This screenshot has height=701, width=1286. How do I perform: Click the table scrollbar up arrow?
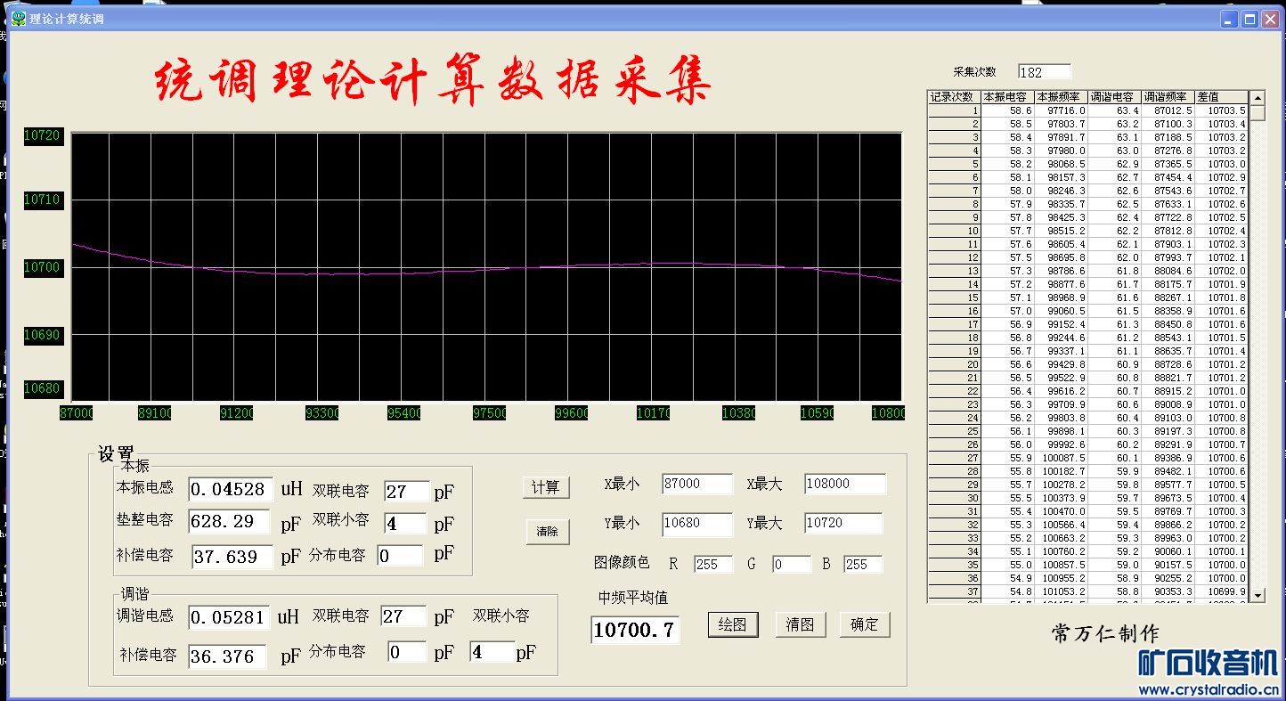(x=1258, y=98)
